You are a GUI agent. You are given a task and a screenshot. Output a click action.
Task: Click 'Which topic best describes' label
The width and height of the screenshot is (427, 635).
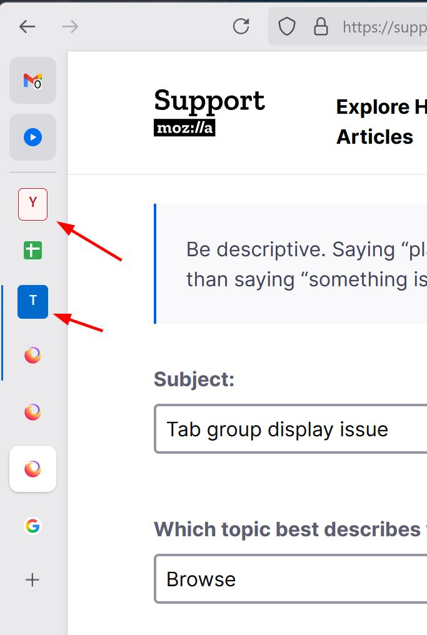[x=287, y=529]
